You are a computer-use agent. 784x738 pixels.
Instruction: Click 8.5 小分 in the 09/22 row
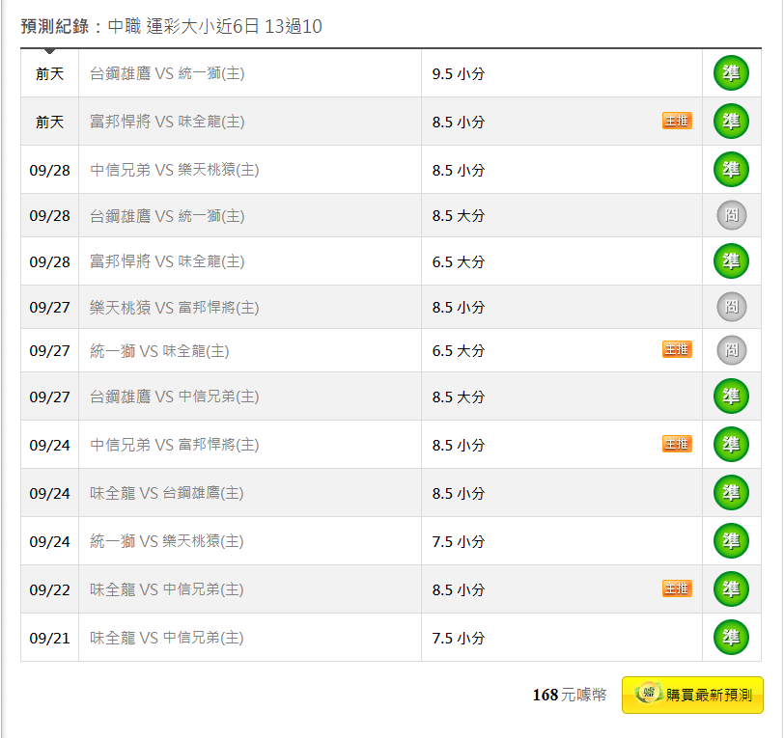(x=459, y=590)
